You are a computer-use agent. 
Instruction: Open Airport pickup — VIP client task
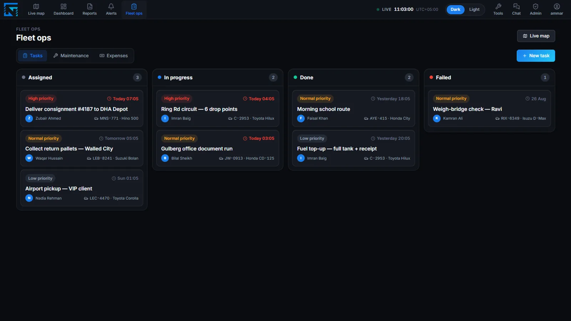coord(82,188)
